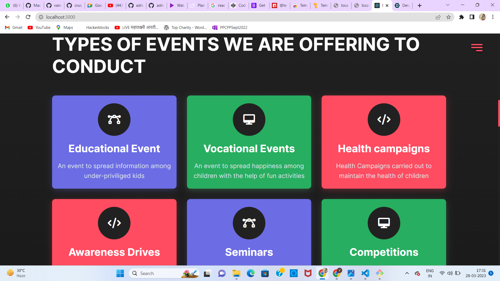Expand the tab search dropdown arrow
500x281 pixels.
coord(448,5)
